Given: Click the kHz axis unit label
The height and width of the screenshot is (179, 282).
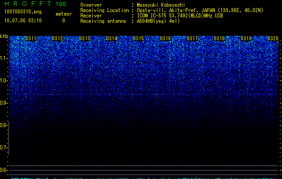Looking at the screenshot, I should (4, 36).
